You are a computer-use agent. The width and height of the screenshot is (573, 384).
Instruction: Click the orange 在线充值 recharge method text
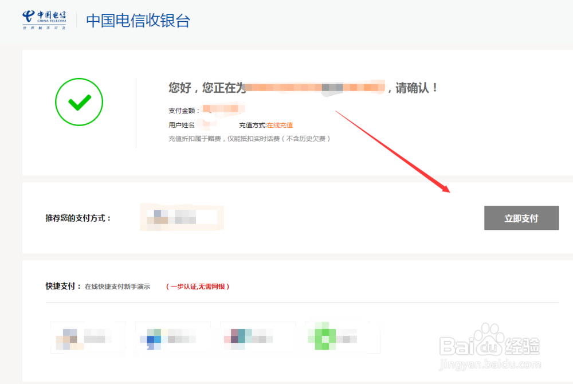pos(280,125)
